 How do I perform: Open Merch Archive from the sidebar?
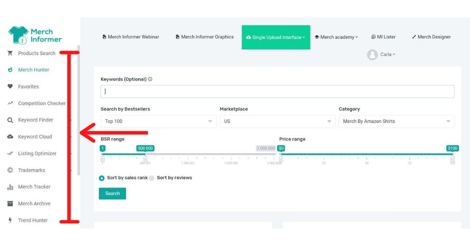coord(34,203)
